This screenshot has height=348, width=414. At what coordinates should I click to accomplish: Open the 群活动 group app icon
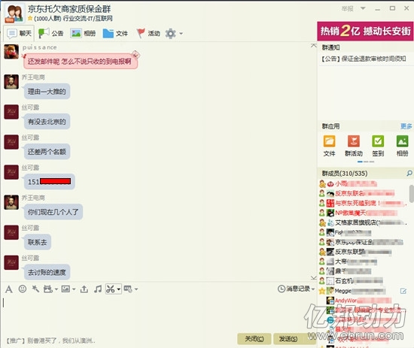point(354,146)
